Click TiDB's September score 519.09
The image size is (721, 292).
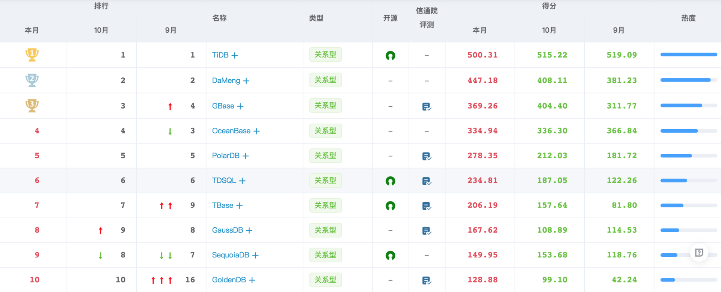click(622, 55)
